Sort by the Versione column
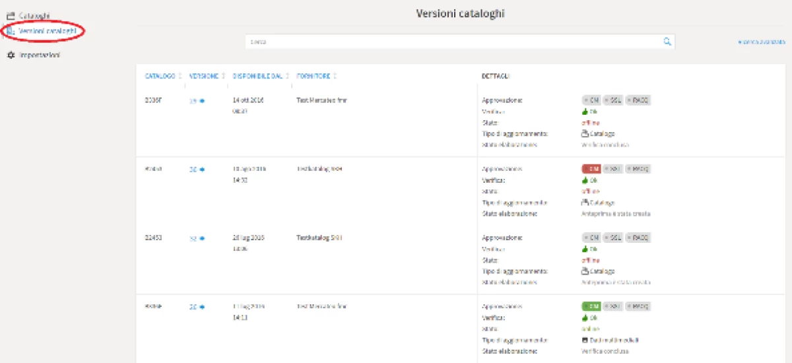Screen dimensions: 792x363 (203, 77)
